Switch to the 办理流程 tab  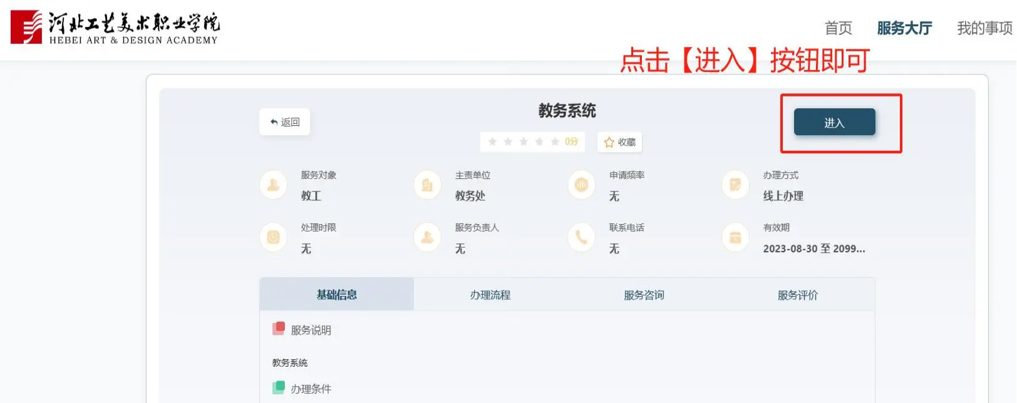pos(490,295)
